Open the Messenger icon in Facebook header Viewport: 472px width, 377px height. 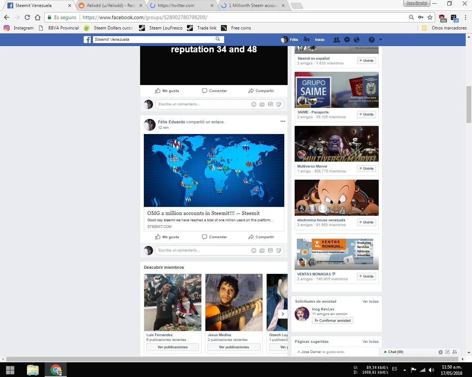[347, 40]
